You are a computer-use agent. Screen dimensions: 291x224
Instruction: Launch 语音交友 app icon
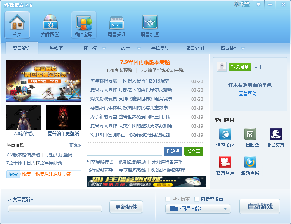pos(275,134)
